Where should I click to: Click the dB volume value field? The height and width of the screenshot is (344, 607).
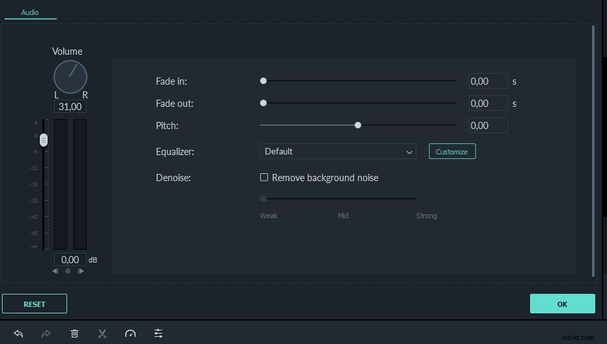point(70,260)
